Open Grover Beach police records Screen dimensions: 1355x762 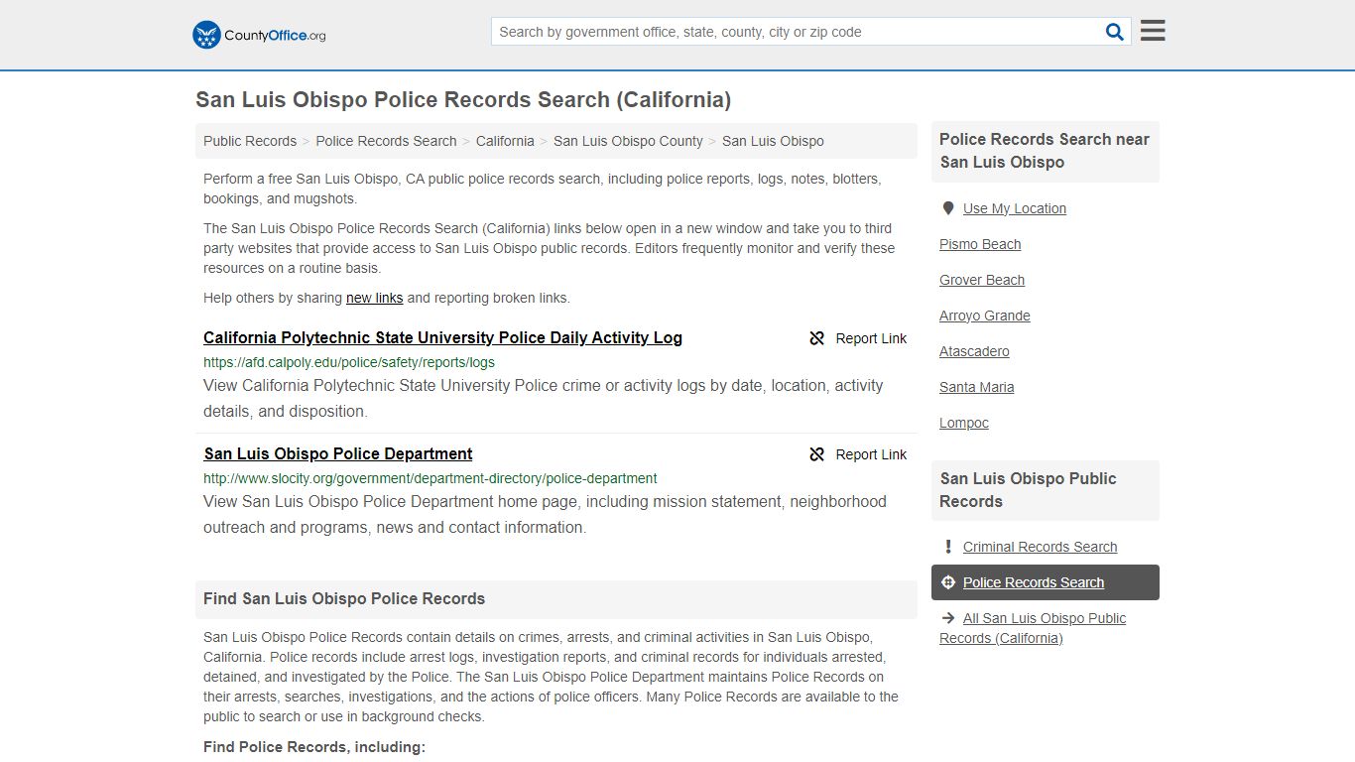[982, 280]
